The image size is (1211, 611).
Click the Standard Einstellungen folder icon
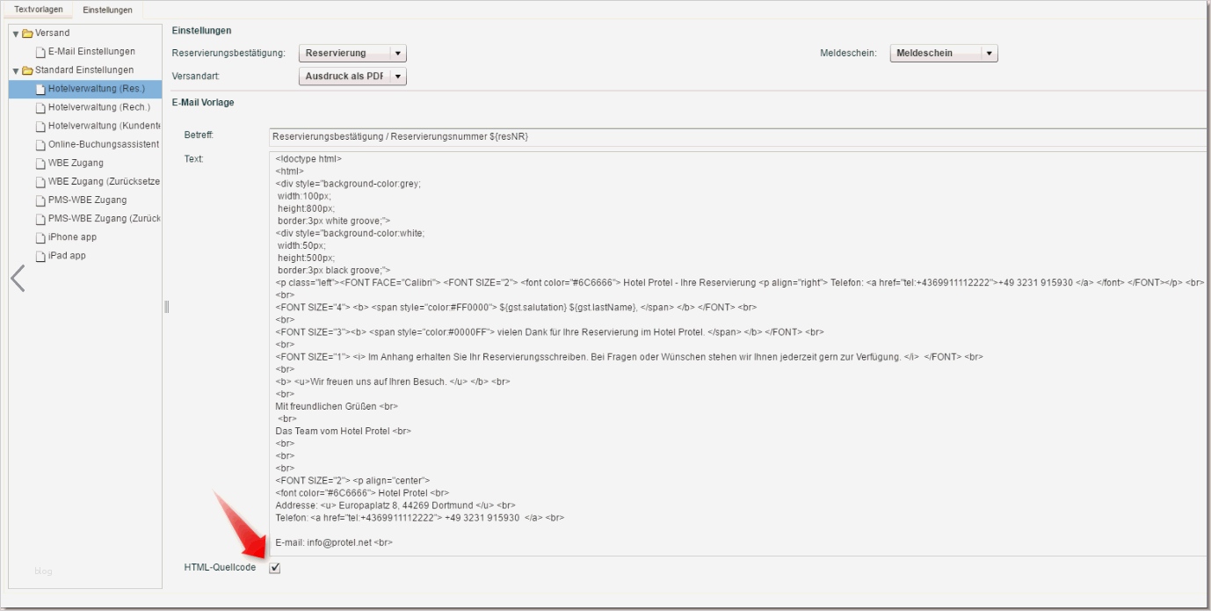coord(26,69)
